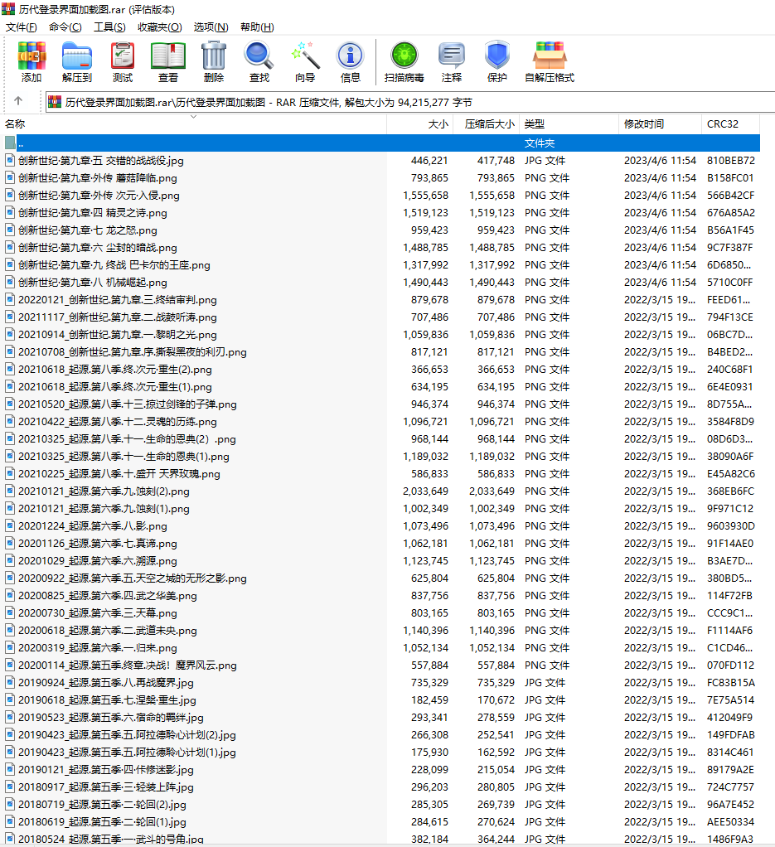Select file 20200319_起源.第六季.一.归来.png
This screenshot has height=847, width=775.
(x=97, y=647)
